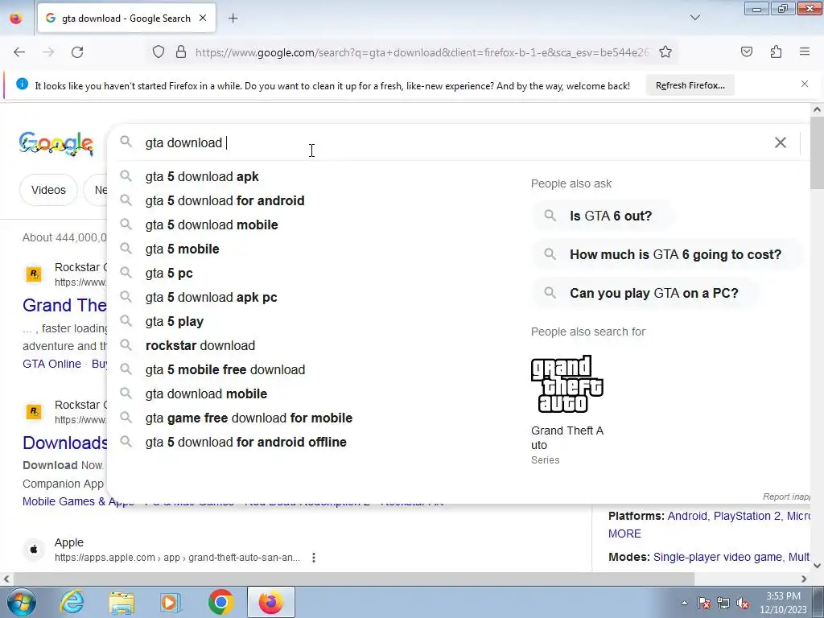Choose suggestion gta 5 download apk pc
This screenshot has width=824, height=618.
(212, 298)
